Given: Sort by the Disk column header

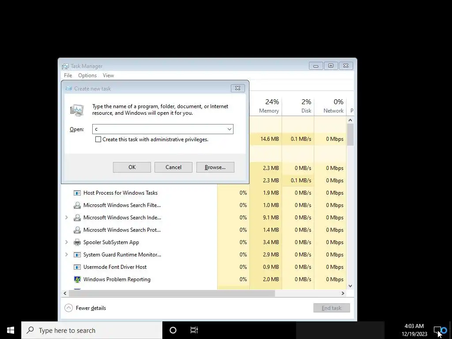Looking at the screenshot, I should pos(298,106).
